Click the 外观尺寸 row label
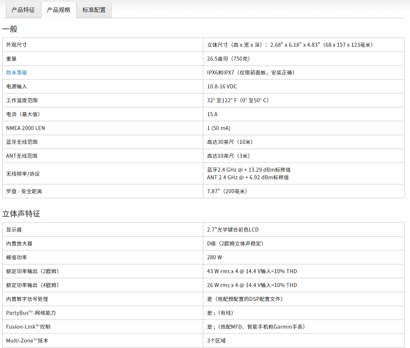 click(x=16, y=45)
